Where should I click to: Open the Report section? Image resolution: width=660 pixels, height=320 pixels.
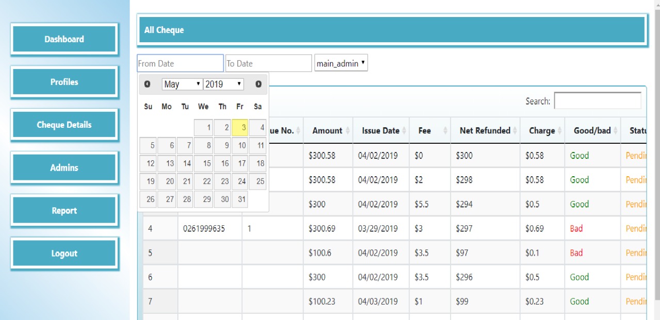coord(64,211)
